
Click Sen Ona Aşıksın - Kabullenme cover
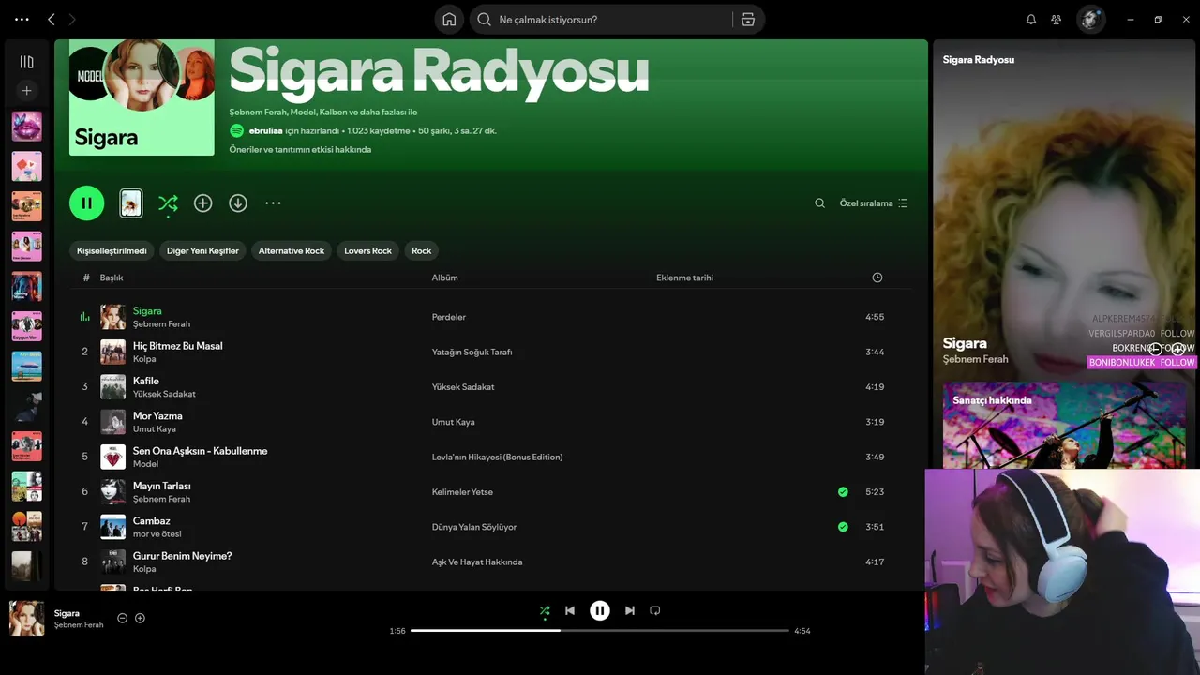(x=112, y=457)
